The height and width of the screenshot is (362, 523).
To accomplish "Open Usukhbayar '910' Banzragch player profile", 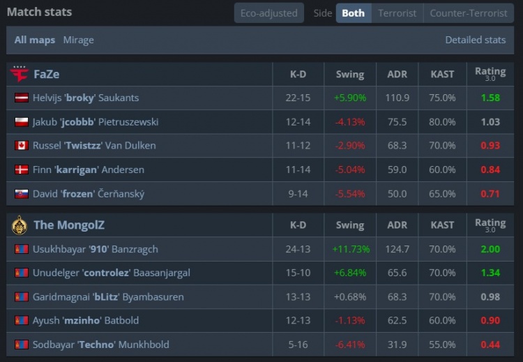I will coord(95,249).
